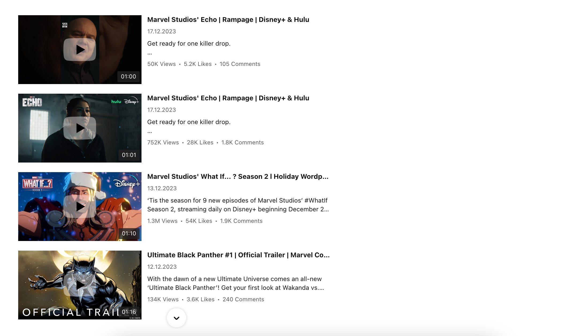Click the 01:16 duration badge on the trailer
This screenshot has height=336, width=570.
click(x=129, y=311)
